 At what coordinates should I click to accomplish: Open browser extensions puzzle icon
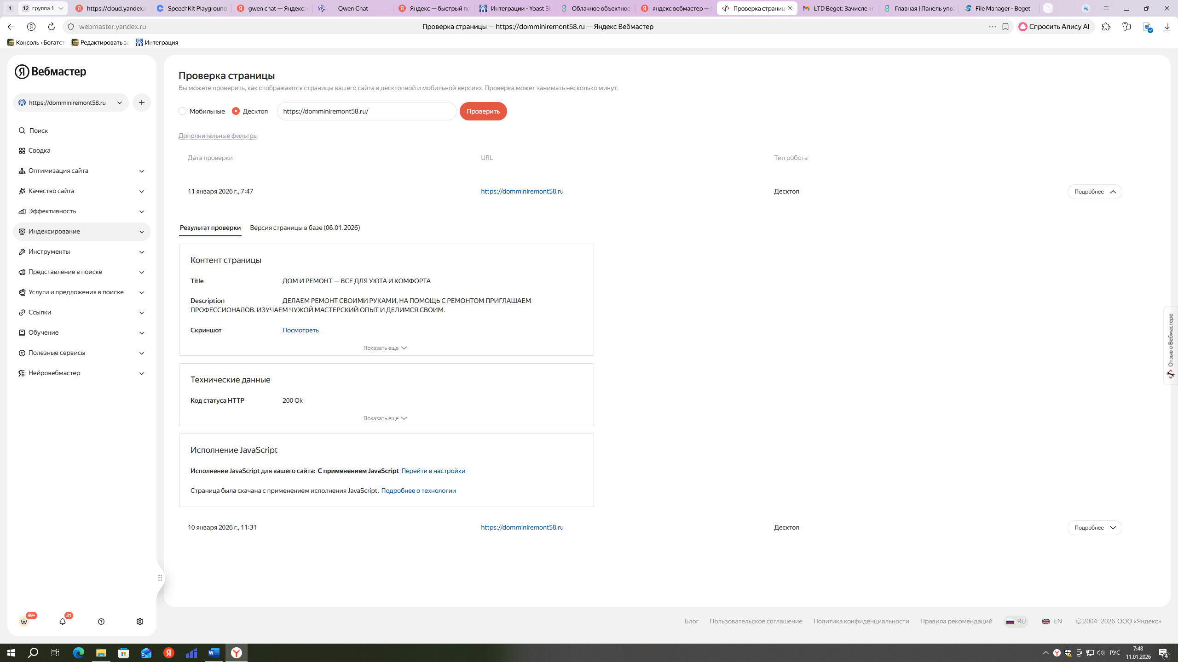pos(1106,27)
